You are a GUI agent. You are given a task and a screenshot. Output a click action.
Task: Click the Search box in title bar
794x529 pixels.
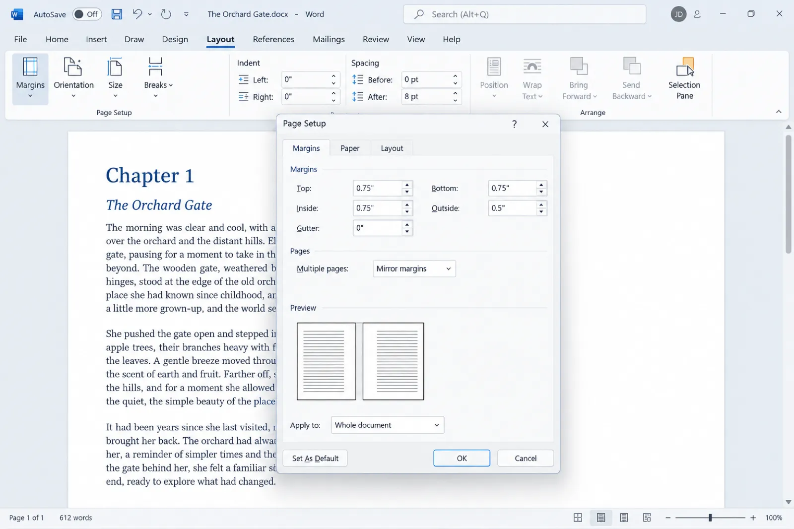[x=525, y=14]
